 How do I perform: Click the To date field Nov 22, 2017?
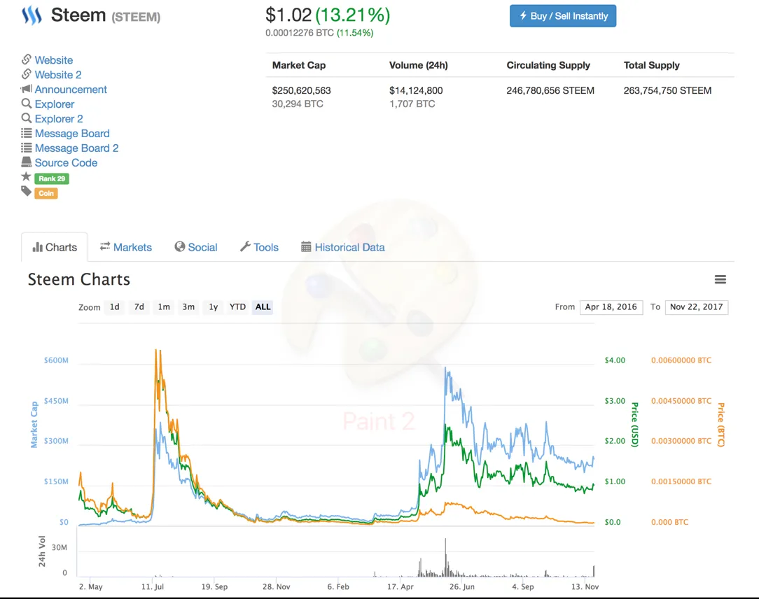point(697,307)
